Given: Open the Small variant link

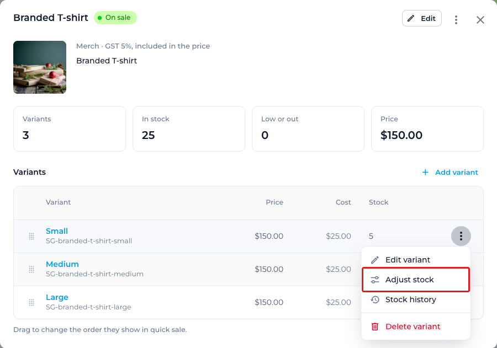Looking at the screenshot, I should tap(57, 231).
